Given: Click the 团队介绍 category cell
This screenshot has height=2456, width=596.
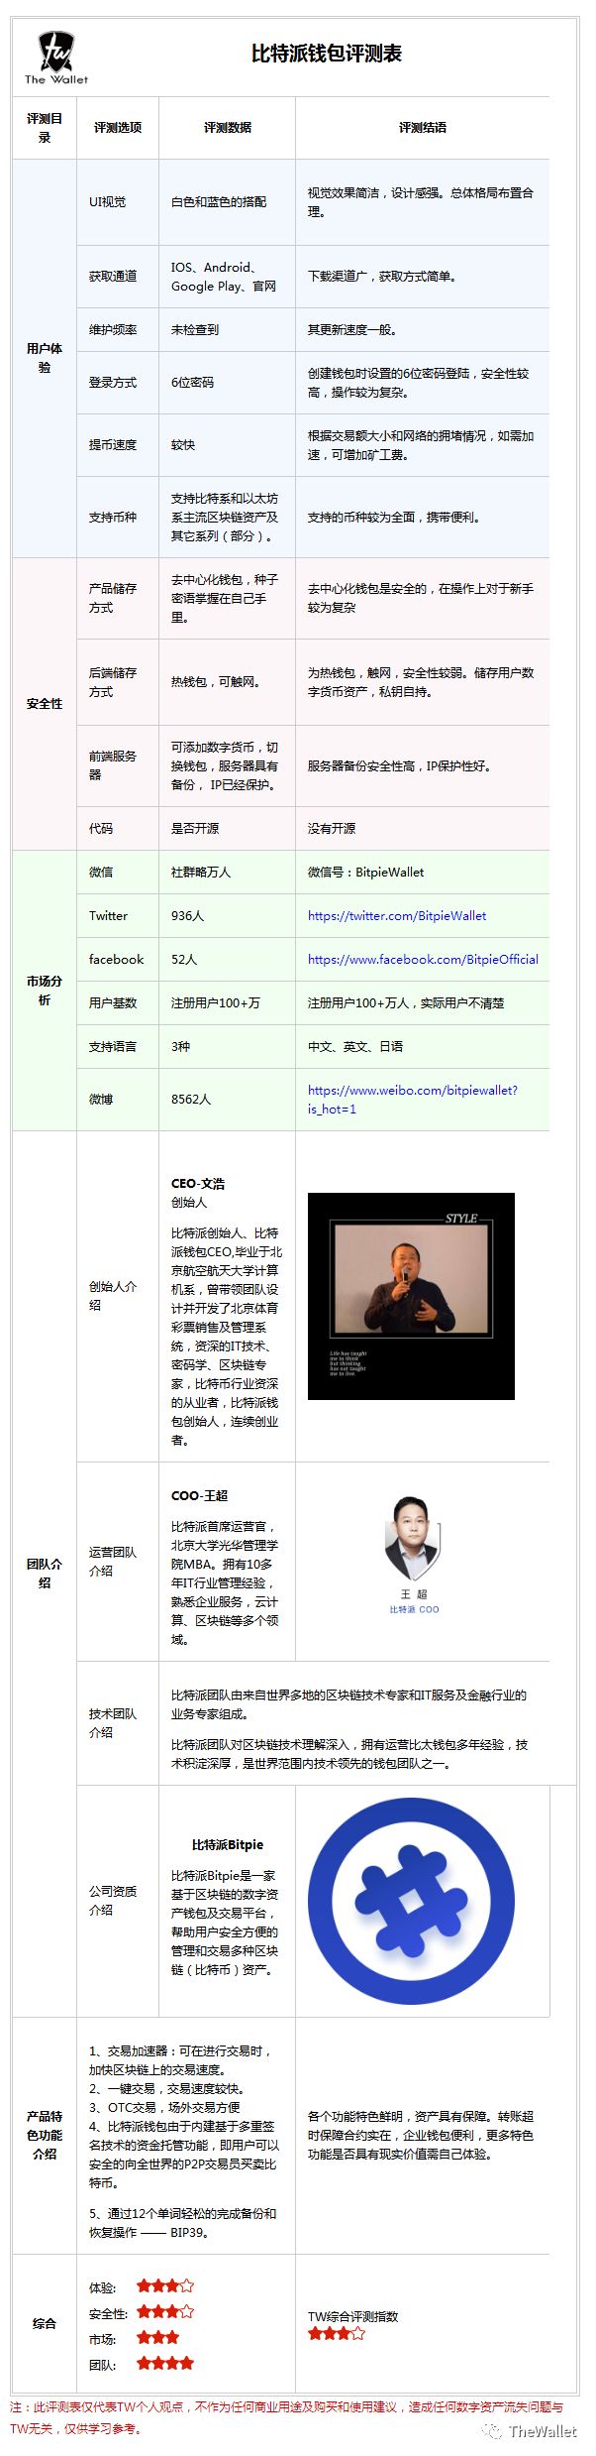Looking at the screenshot, I should point(45,1573).
